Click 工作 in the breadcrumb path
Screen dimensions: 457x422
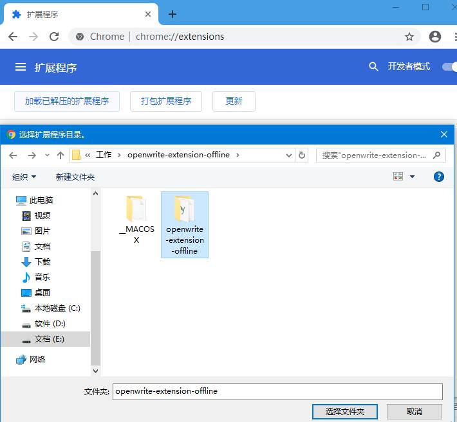[x=104, y=155]
